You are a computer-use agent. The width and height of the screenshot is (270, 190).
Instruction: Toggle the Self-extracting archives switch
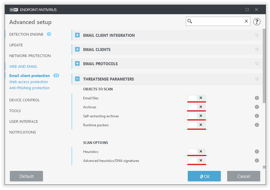pos(196,116)
